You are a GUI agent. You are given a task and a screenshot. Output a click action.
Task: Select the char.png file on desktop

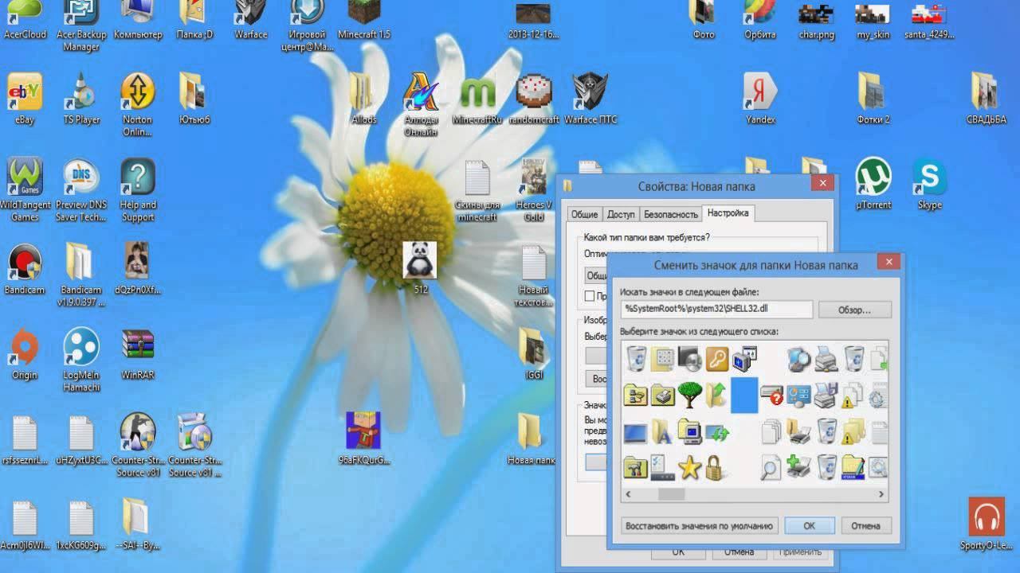point(817,20)
